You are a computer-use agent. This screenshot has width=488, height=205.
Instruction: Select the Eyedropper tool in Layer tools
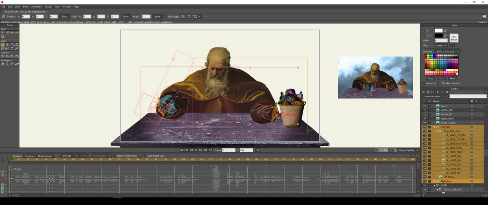coord(17,48)
